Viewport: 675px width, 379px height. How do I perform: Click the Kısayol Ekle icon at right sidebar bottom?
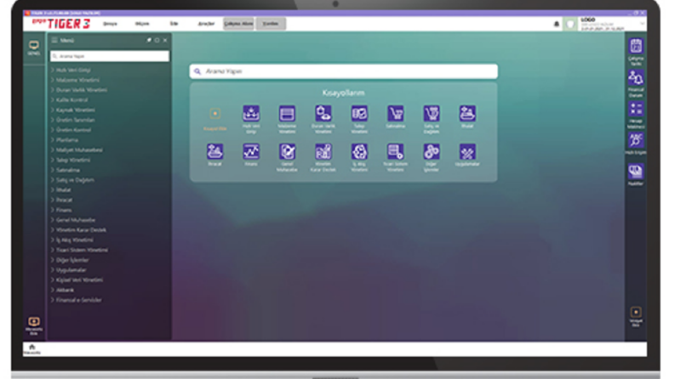[x=636, y=312]
